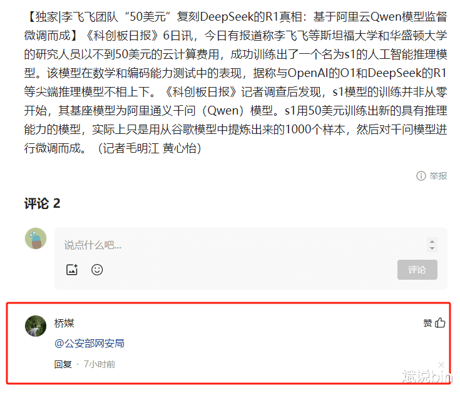
Task: Click the reporter credit 记者毛明江 黄心怡
Action: coord(150,148)
